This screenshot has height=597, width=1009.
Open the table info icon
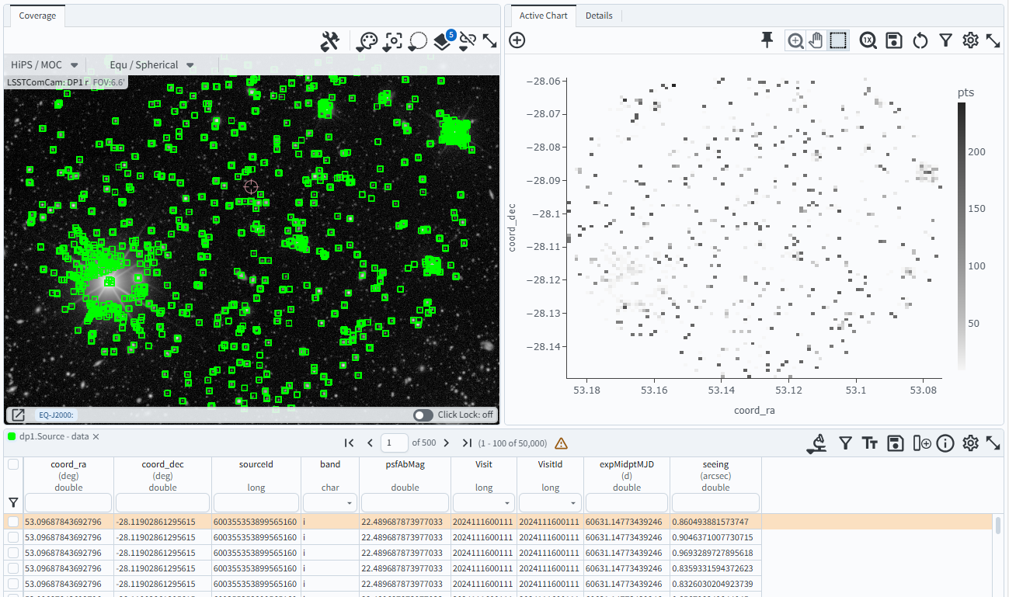[x=945, y=443]
